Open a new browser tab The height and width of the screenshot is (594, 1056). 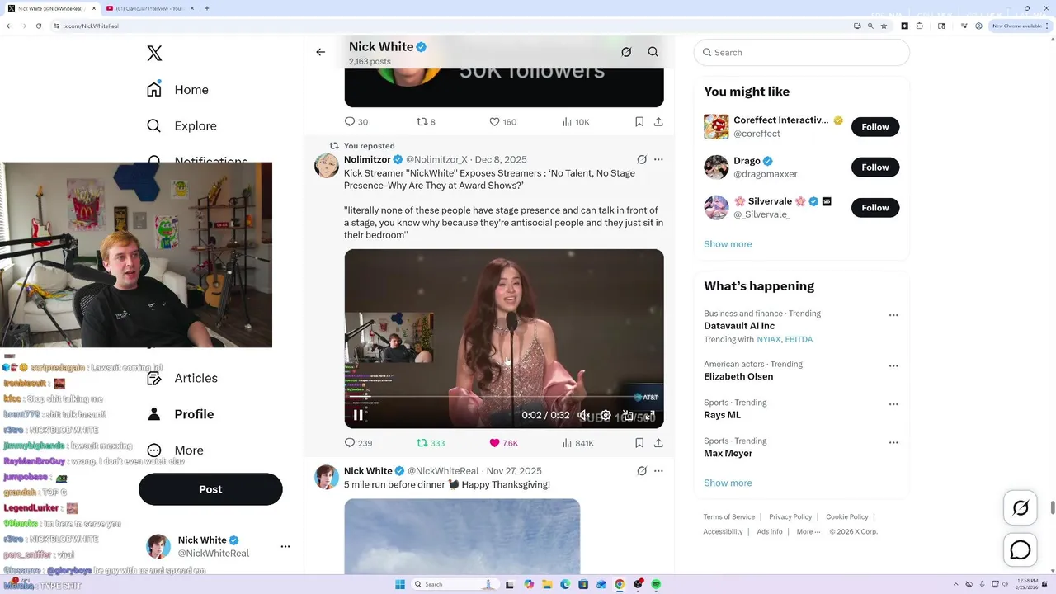coord(206,8)
